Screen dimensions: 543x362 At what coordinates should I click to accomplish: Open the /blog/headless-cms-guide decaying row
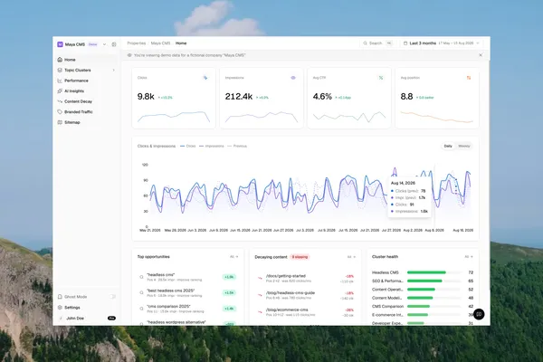(x=306, y=295)
